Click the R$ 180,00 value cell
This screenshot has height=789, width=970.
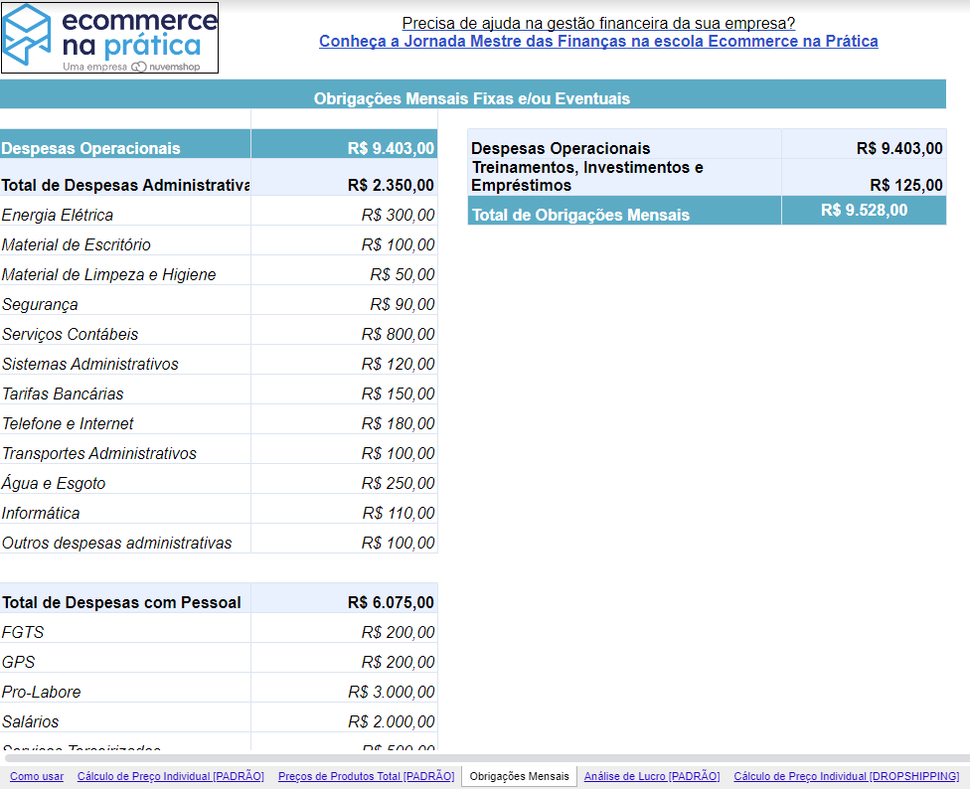344,418
